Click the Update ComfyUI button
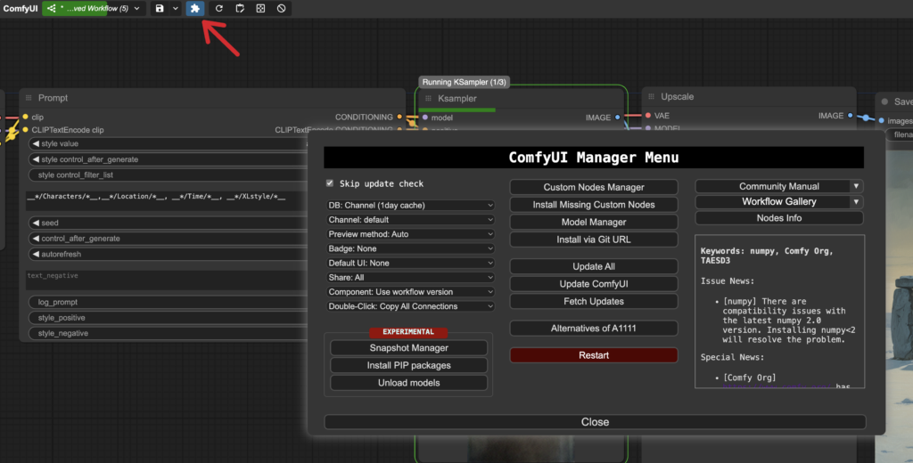The height and width of the screenshot is (463, 913). (594, 284)
